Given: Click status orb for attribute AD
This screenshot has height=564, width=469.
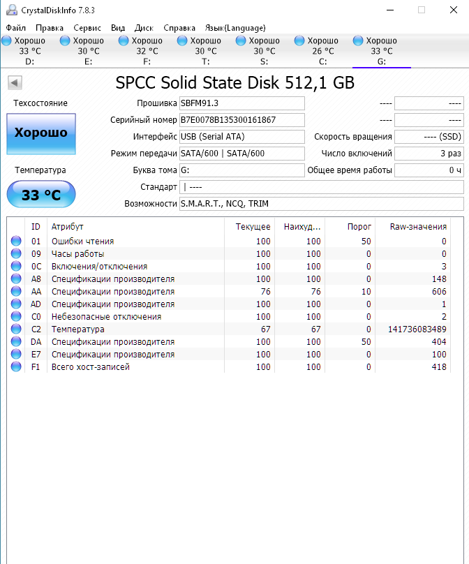Looking at the screenshot, I should pos(16,304).
